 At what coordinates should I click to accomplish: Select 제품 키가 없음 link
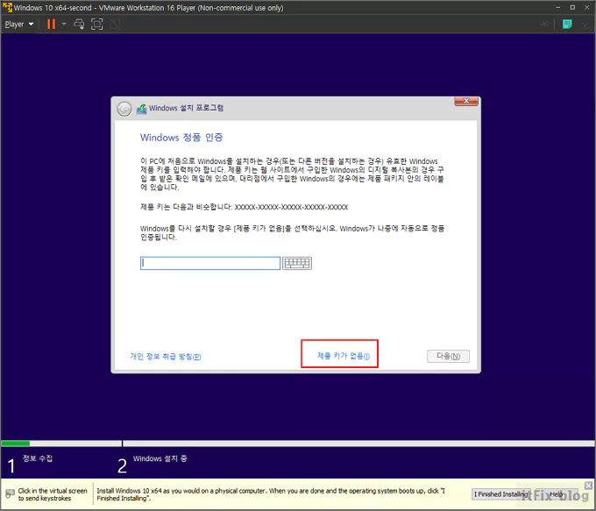344,356
